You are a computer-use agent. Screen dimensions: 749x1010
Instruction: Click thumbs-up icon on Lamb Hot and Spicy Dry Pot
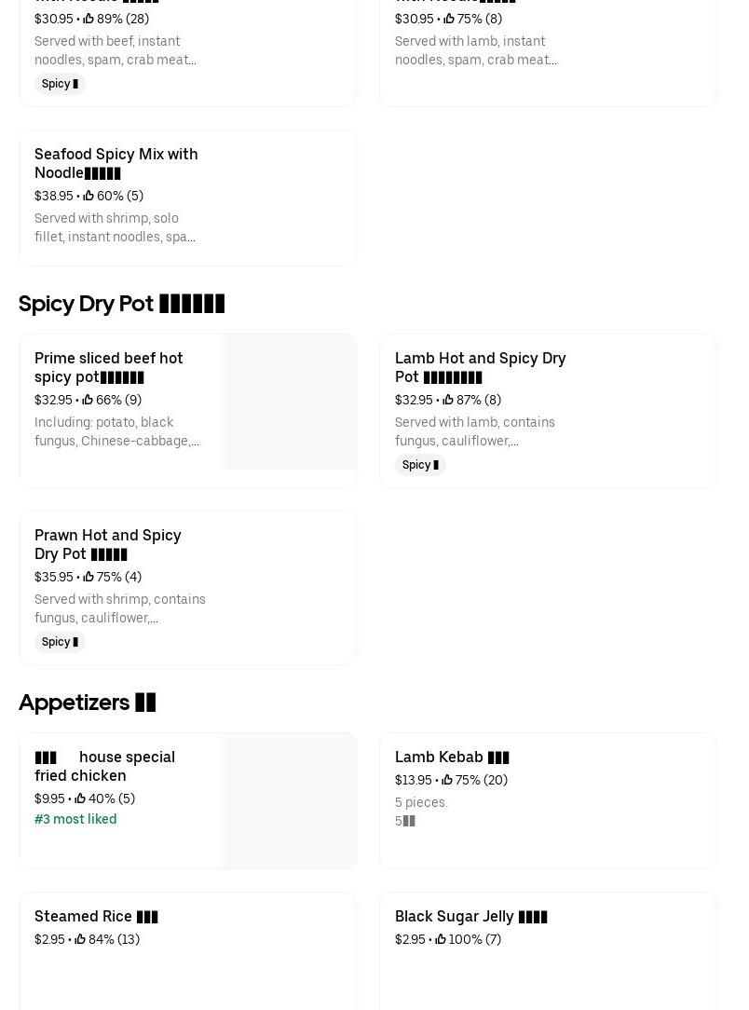point(448,401)
